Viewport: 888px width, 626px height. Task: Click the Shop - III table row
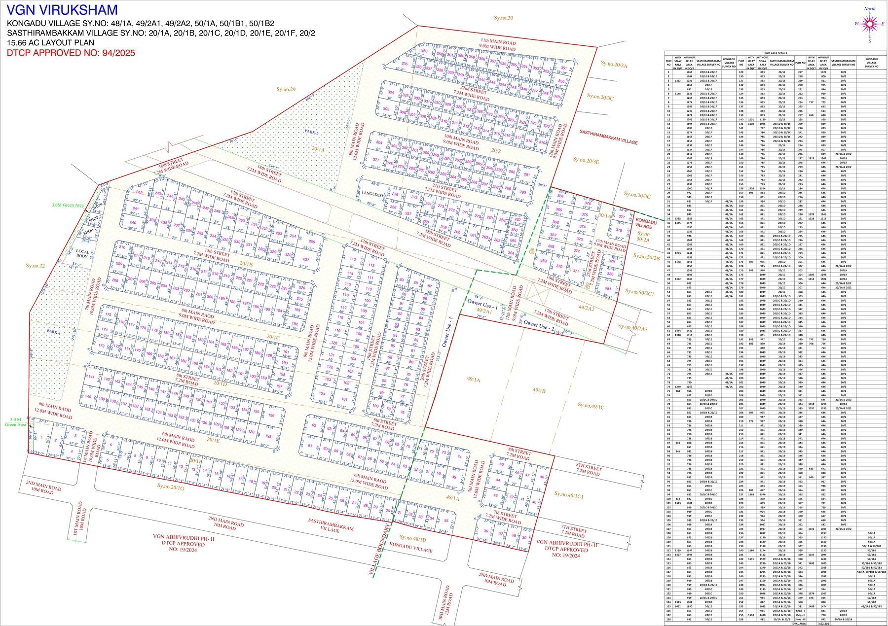(x=841, y=619)
